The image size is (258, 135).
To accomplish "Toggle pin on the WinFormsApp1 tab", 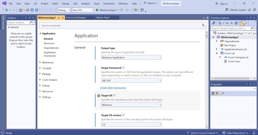I will pyautogui.click(x=59, y=18).
